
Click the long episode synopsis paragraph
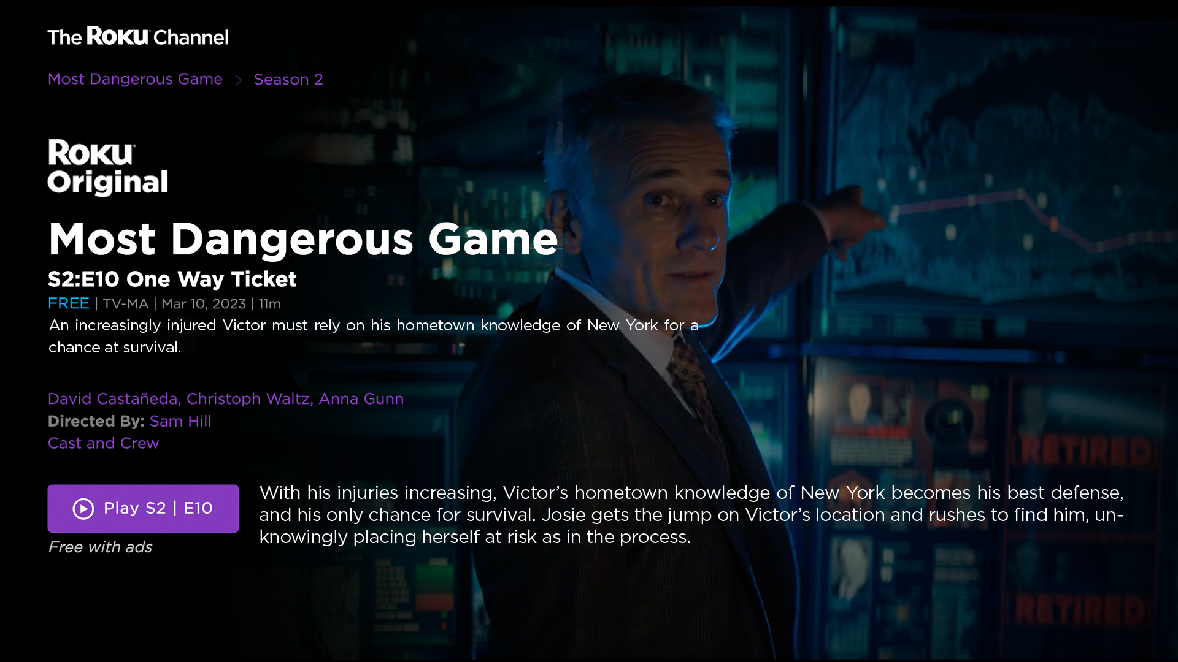[691, 515]
